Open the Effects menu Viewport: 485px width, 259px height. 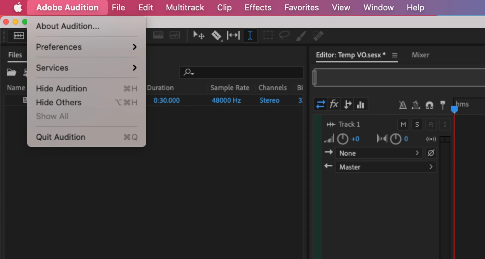click(x=258, y=8)
